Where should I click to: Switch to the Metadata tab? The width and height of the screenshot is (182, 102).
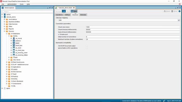pyautogui.click(x=83, y=15)
